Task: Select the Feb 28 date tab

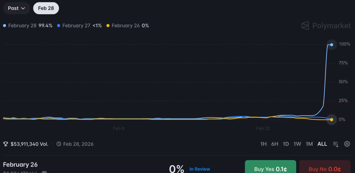Action: coord(46,8)
